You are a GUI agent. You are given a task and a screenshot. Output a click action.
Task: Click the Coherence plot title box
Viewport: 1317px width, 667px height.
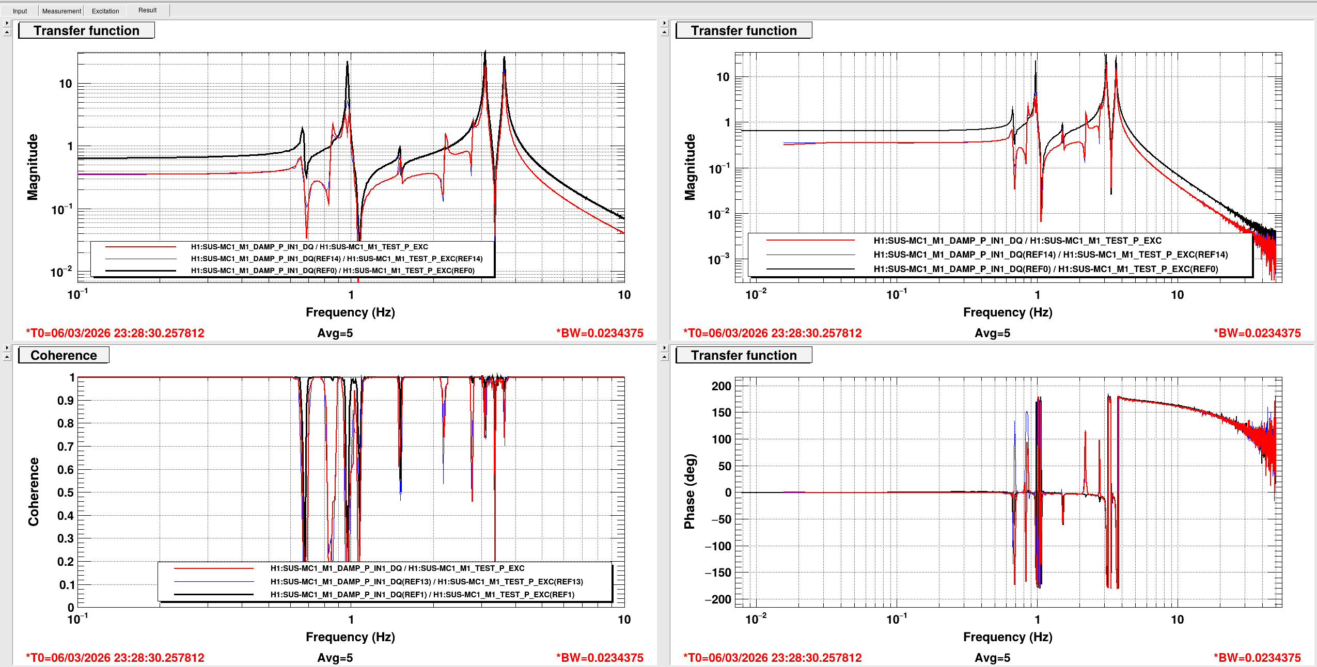tap(64, 355)
